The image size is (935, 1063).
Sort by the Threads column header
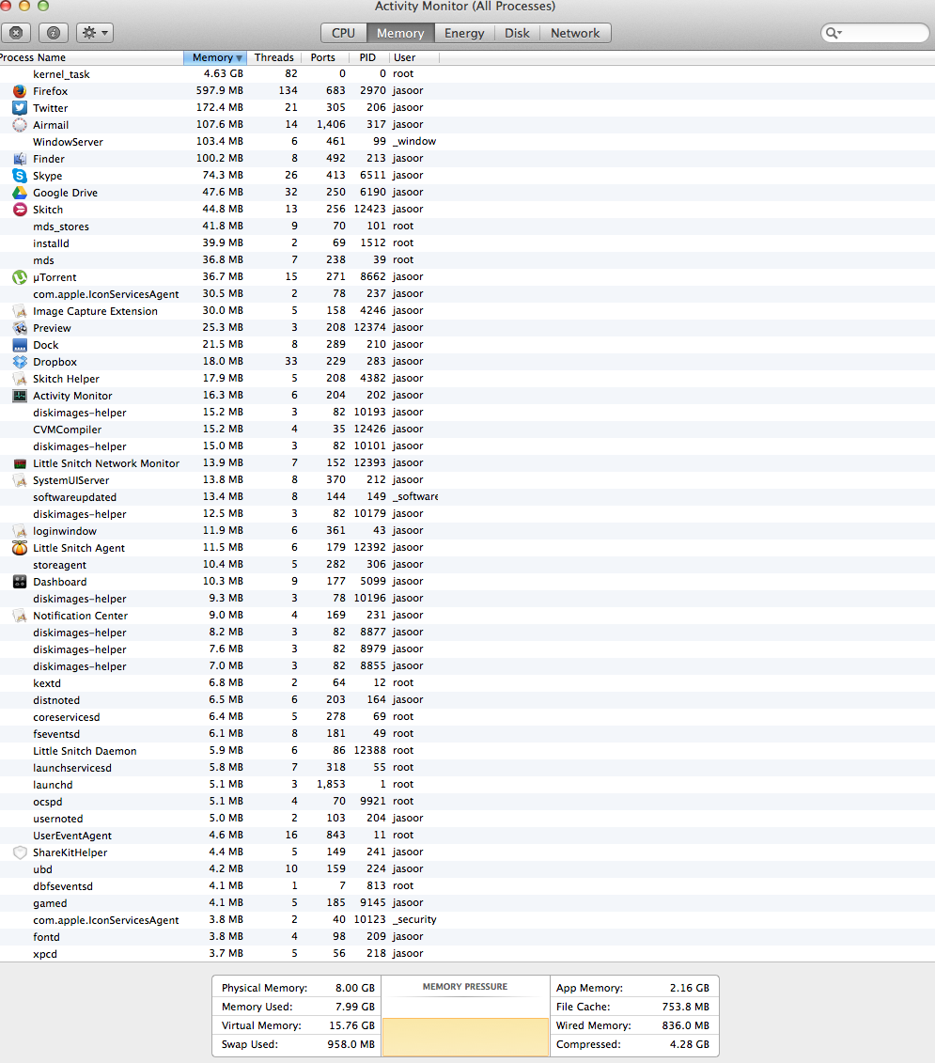coord(274,57)
